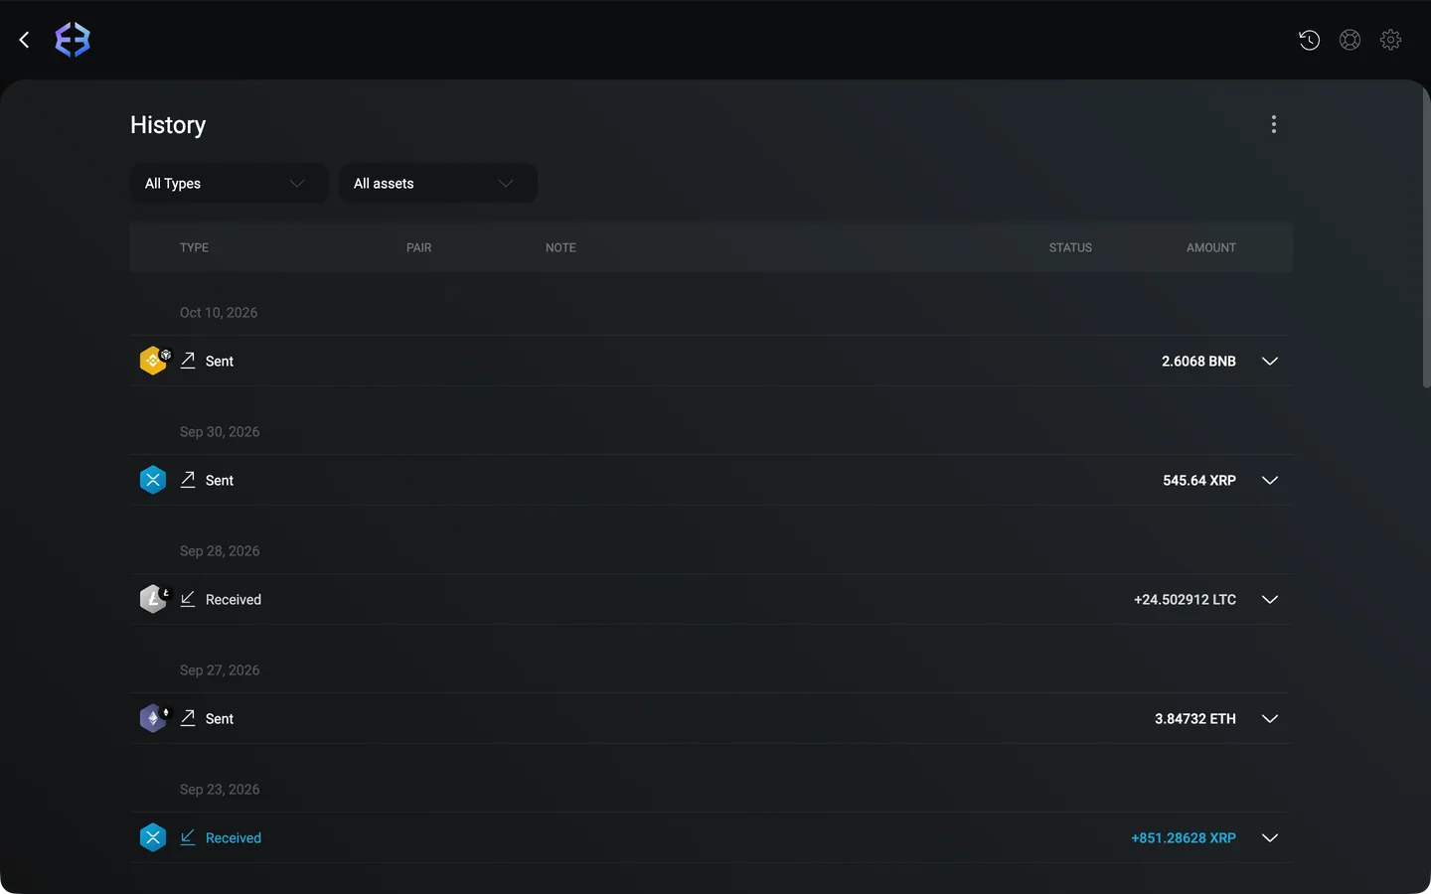
Task: Click the ETH coin icon
Action: pyautogui.click(x=153, y=718)
